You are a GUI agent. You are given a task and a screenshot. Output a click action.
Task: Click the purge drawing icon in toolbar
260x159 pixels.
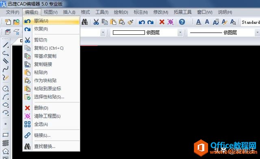[170, 22]
